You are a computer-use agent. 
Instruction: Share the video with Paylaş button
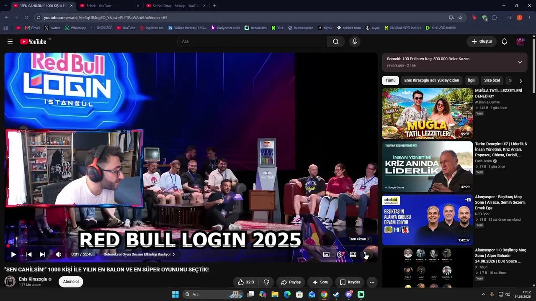(x=291, y=282)
